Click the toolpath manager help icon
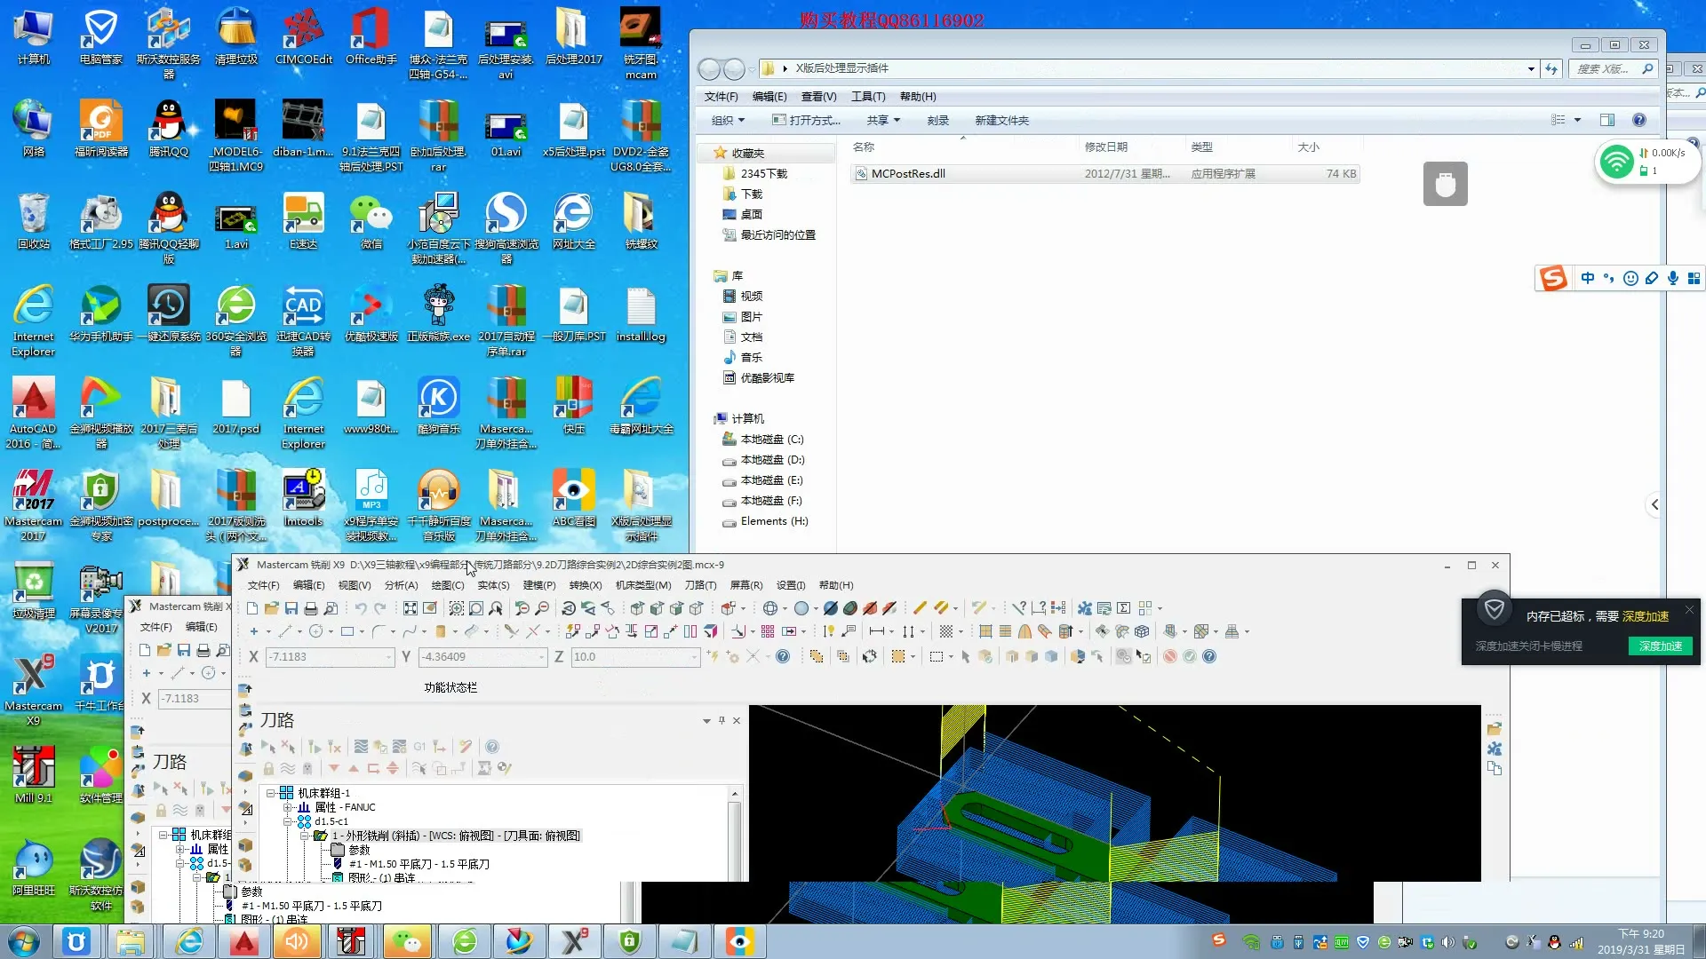This screenshot has height=959, width=1706. 492,747
